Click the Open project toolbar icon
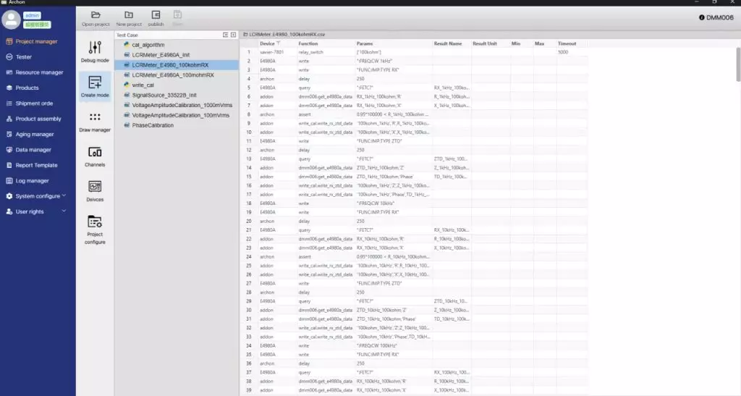The image size is (741, 396). (x=96, y=19)
